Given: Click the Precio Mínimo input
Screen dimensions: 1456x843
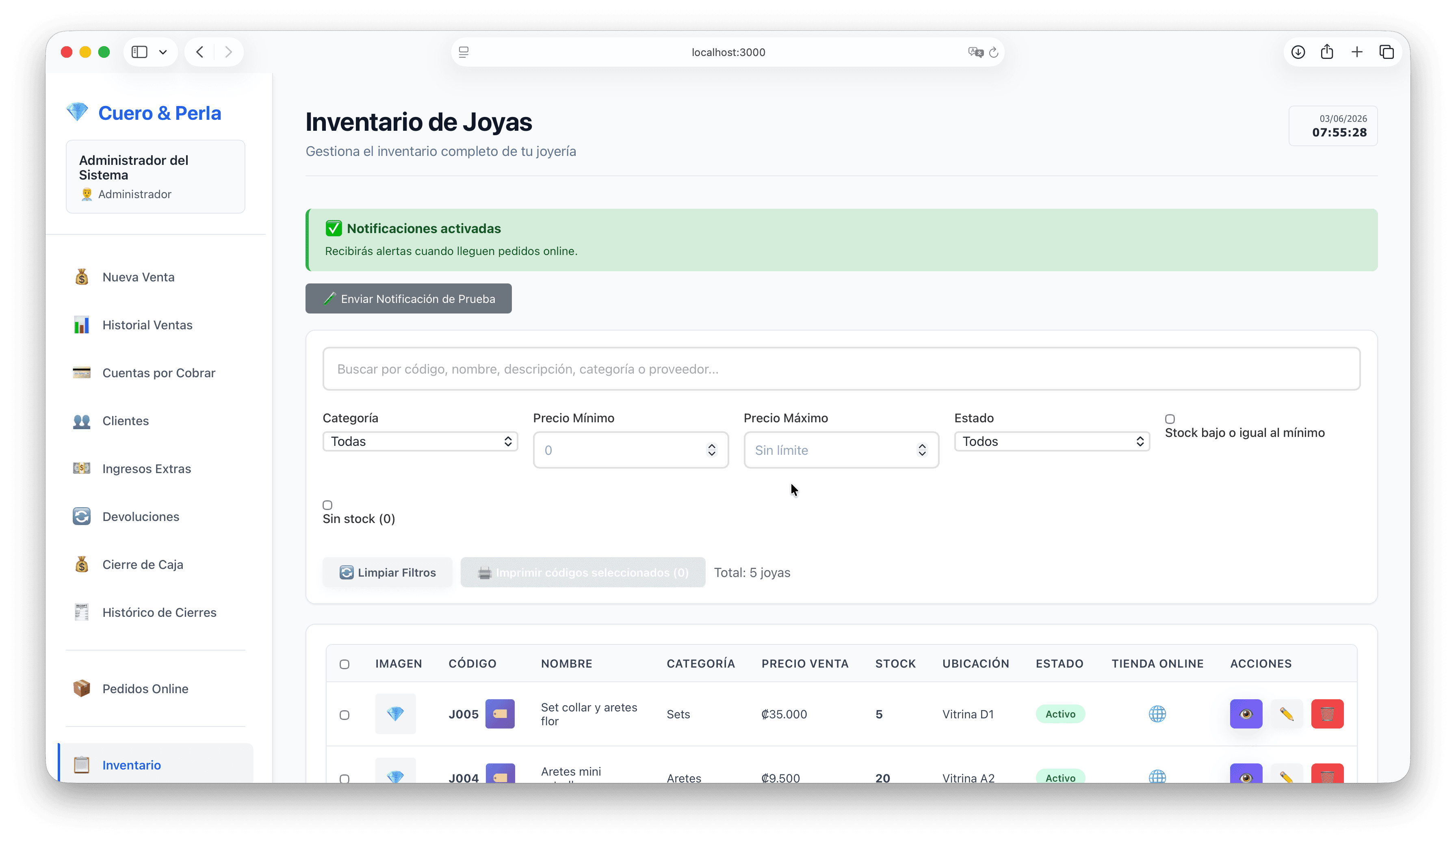Looking at the screenshot, I should tap(630, 450).
